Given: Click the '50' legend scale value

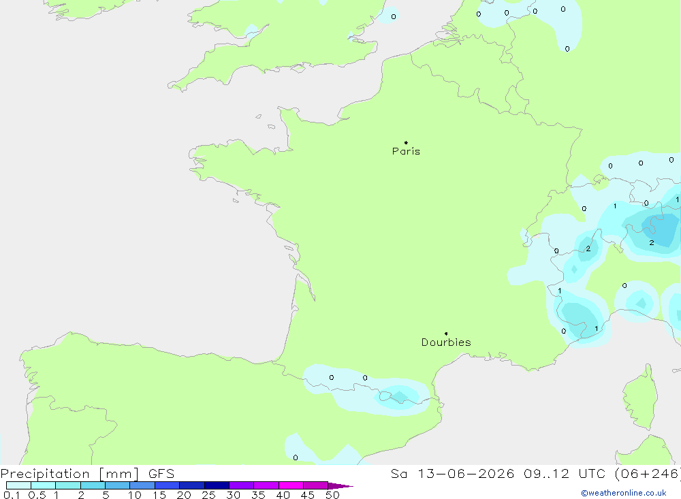Looking at the screenshot, I should pyautogui.click(x=332, y=495).
